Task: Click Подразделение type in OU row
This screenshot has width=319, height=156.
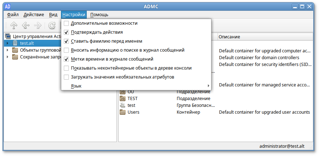Action: coord(194,92)
